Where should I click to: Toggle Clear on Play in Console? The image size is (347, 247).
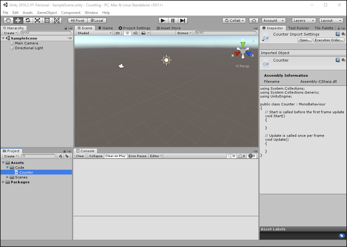(x=115, y=156)
